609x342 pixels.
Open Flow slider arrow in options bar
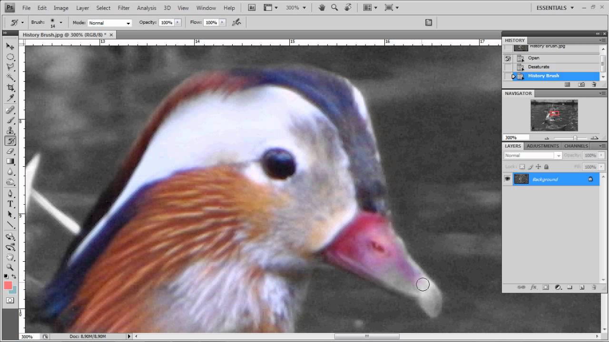point(222,22)
